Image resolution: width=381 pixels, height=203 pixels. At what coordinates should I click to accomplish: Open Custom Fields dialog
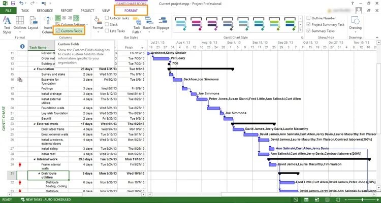point(69,31)
